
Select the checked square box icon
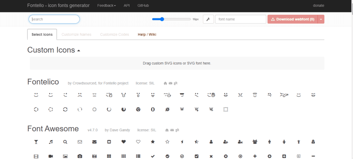196,156
